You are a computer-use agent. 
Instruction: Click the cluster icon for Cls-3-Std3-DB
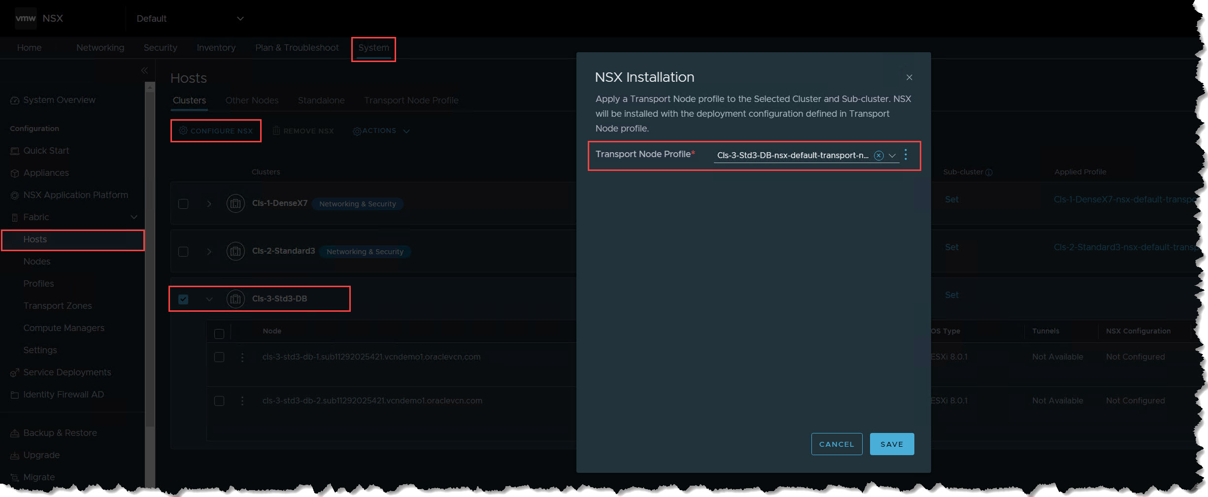point(235,299)
